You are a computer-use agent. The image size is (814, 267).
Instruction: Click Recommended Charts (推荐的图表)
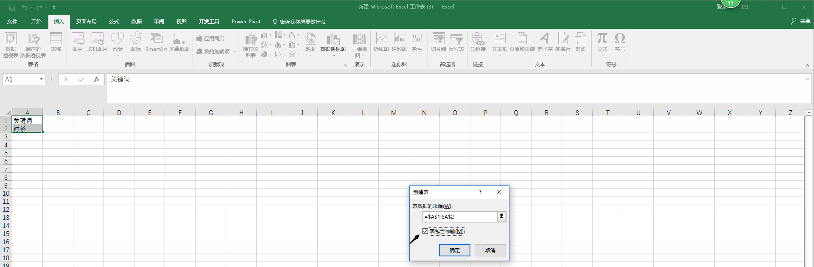251,45
